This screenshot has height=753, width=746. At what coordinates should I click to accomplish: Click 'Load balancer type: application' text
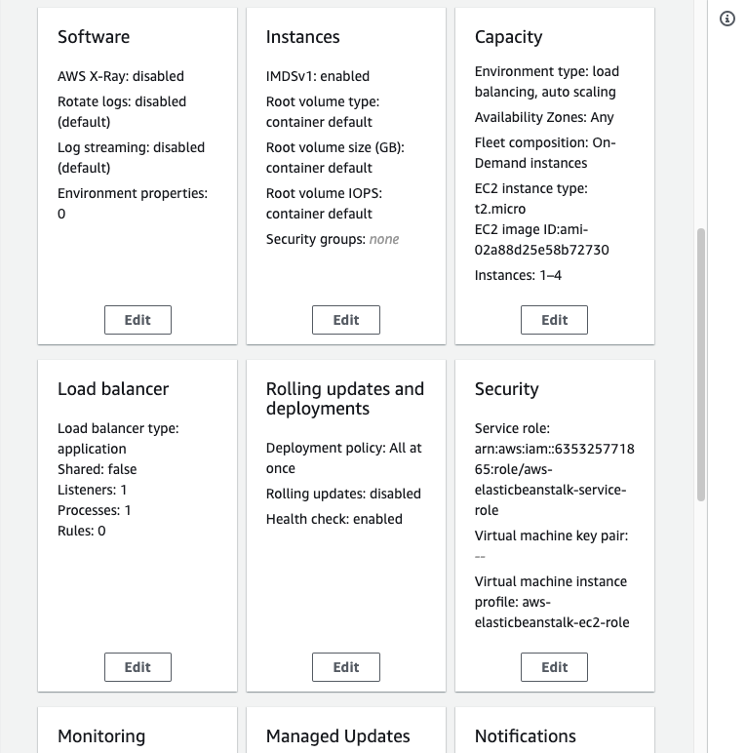[x=118, y=439]
